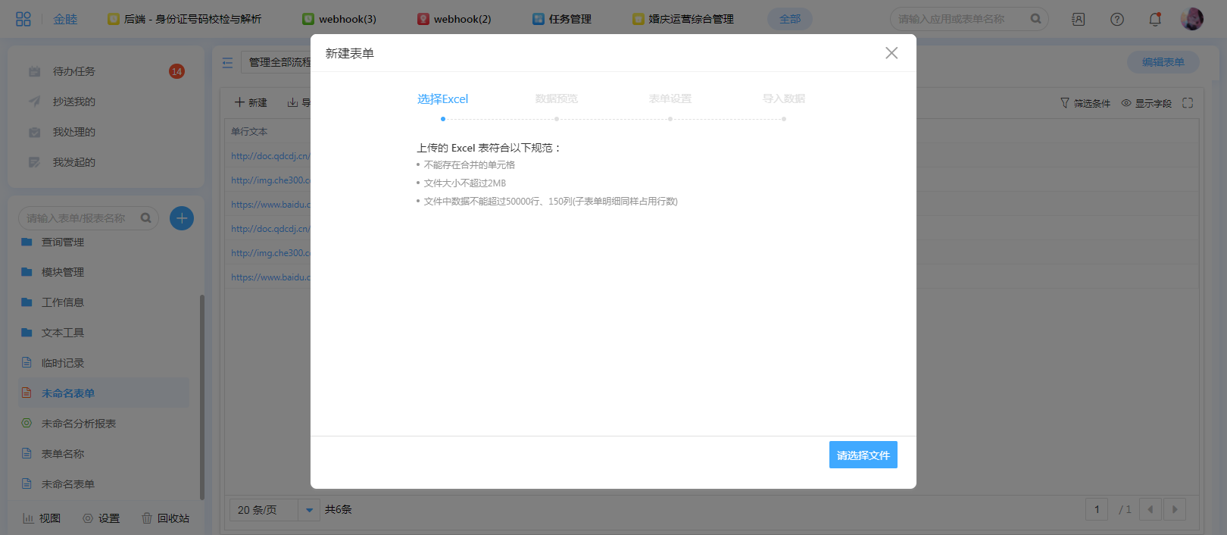
Task: Show fields via 显示字段 eye toggle
Action: pos(1146,103)
